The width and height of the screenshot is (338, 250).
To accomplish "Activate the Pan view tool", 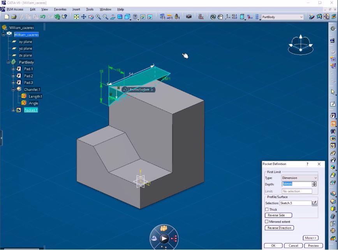I will 84,17.
